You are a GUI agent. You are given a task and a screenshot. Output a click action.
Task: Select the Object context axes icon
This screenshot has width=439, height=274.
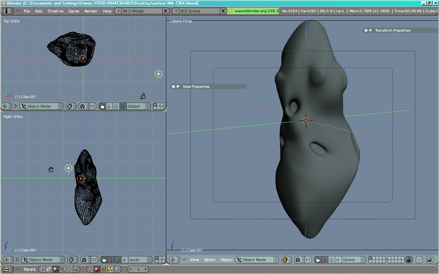tap(62, 269)
